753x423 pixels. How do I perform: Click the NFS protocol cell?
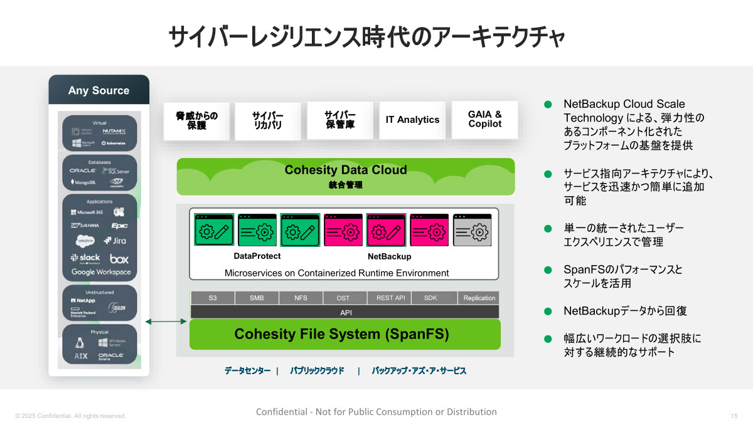(301, 298)
